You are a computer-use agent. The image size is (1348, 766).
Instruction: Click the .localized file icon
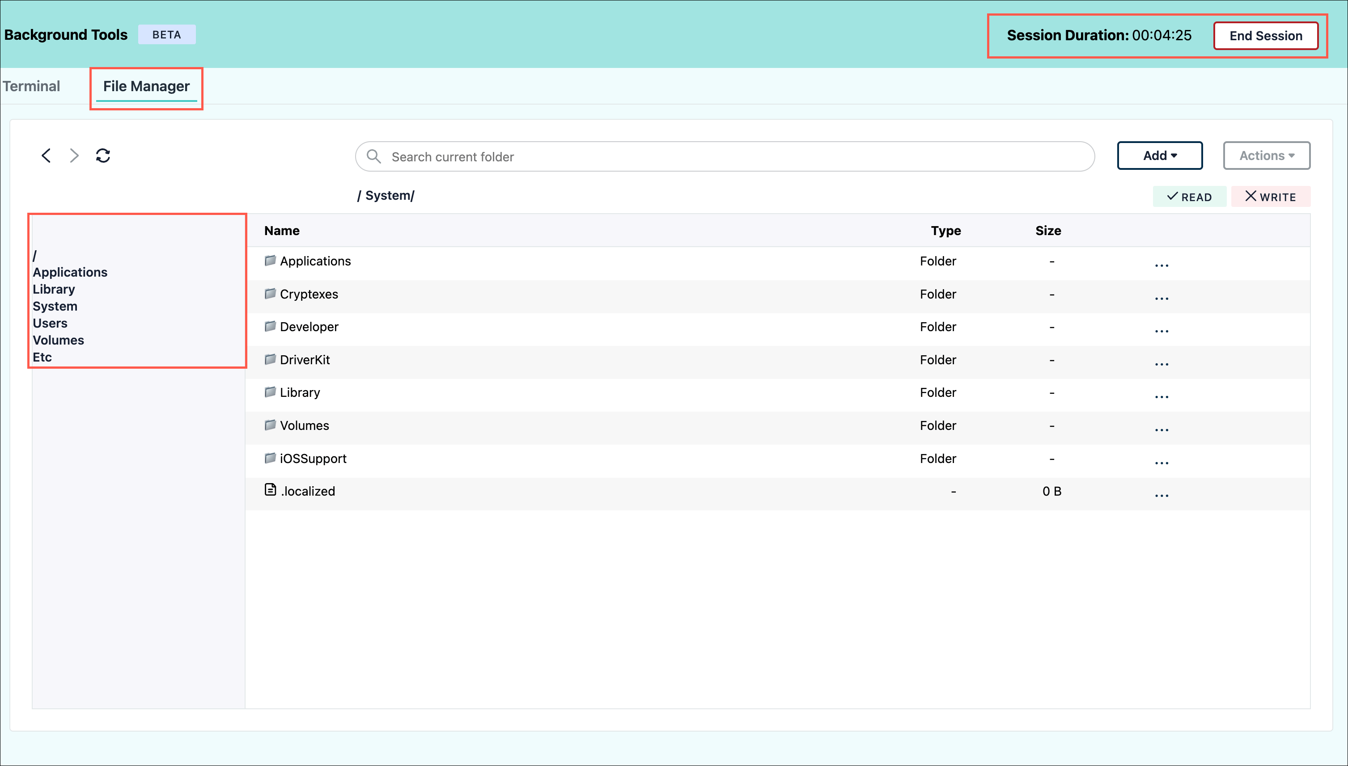270,490
